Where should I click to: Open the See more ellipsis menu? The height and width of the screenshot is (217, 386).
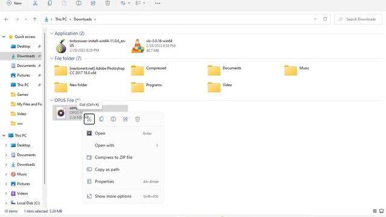tap(158, 3)
